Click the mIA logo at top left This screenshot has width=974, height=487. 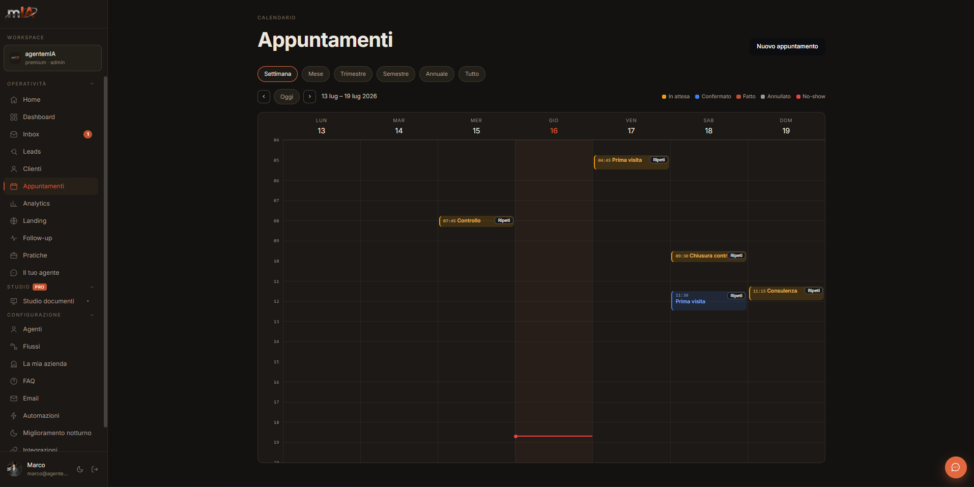coord(21,12)
